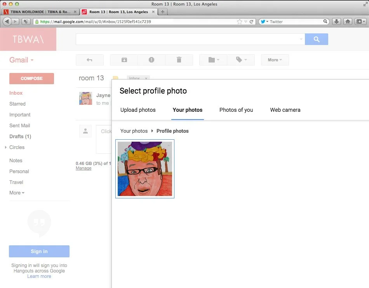Click the browser Home icon
The image size is (369, 288).
tap(347, 21)
